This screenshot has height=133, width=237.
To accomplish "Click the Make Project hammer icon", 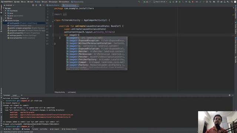I will click(139, 2).
